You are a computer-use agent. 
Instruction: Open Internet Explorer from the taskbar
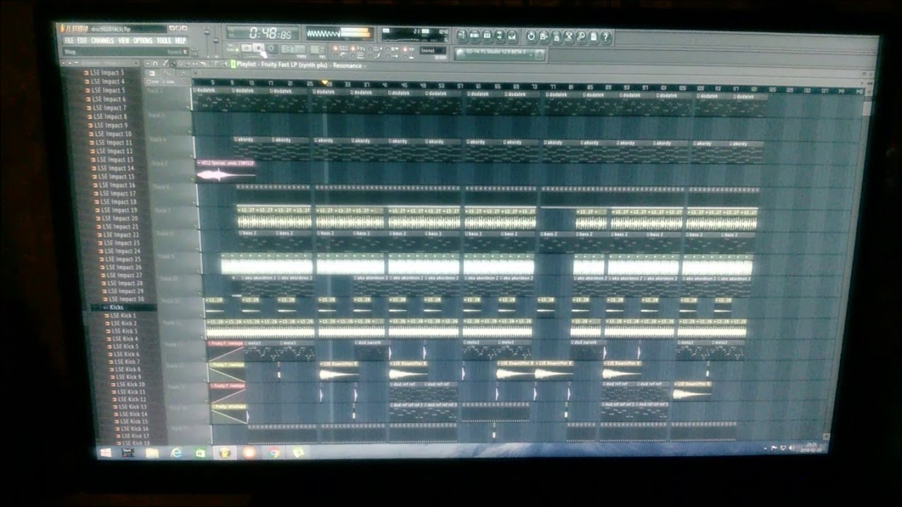(x=175, y=452)
